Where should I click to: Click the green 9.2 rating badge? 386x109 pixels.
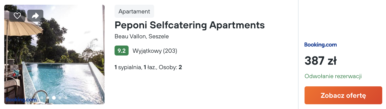click(122, 51)
